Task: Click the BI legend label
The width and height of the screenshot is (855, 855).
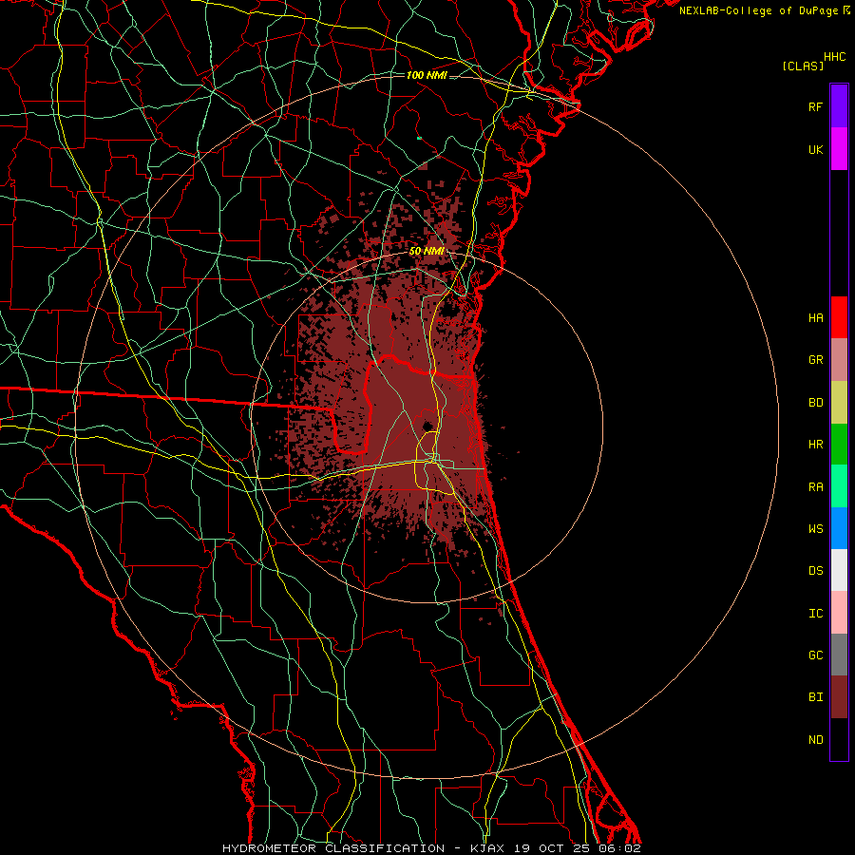Action: click(815, 697)
